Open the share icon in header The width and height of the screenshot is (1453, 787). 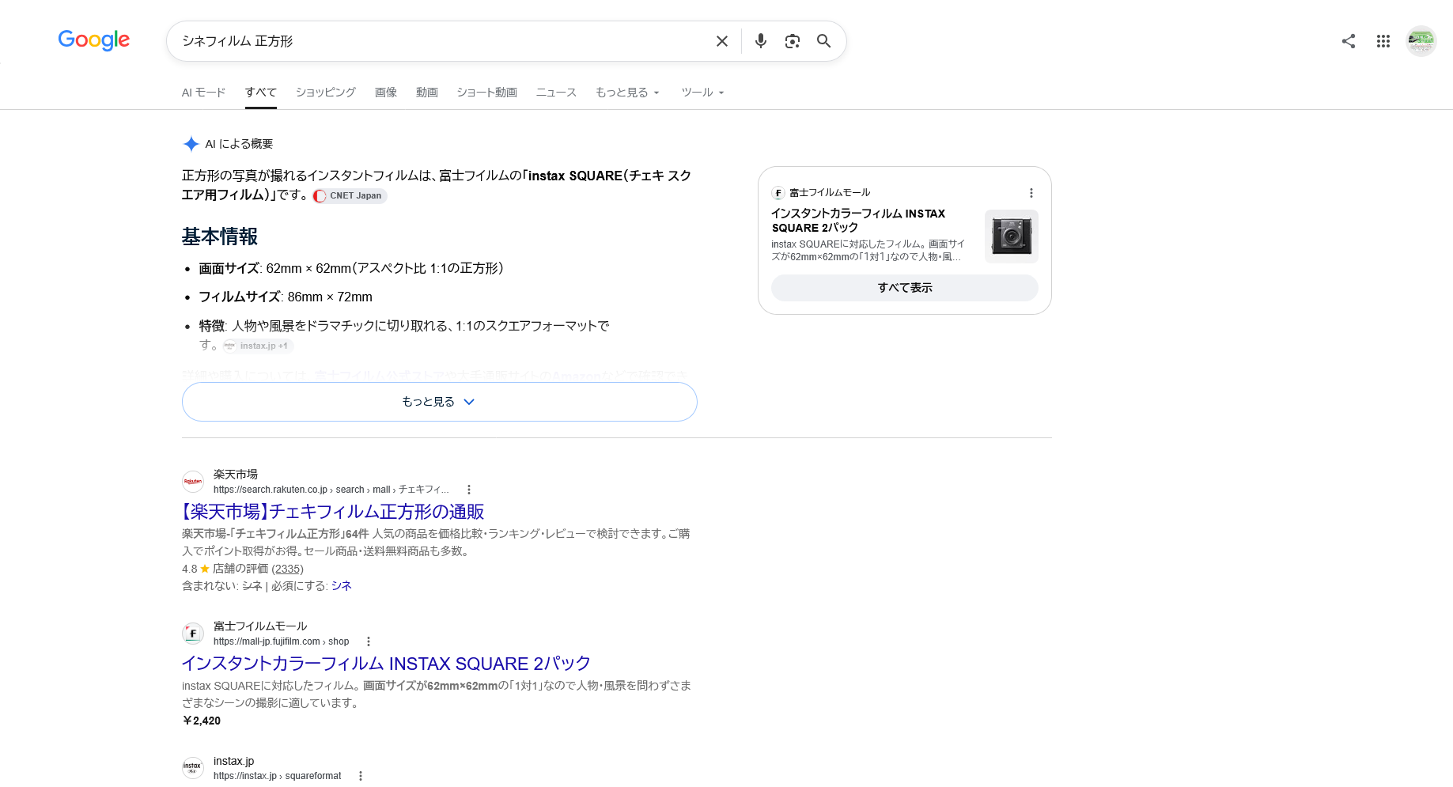[1349, 41]
